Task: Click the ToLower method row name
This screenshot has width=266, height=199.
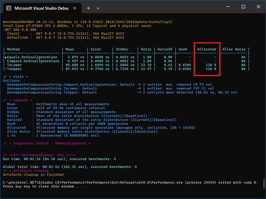Action: (14, 65)
